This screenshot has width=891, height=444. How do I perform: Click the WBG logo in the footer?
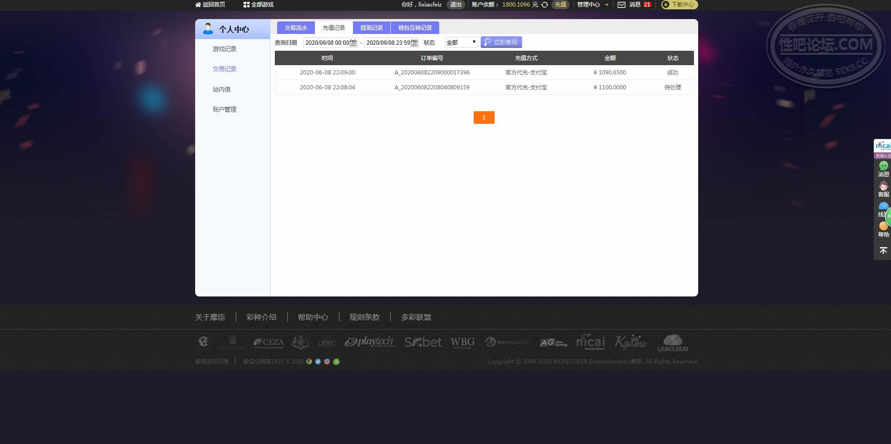pos(463,343)
